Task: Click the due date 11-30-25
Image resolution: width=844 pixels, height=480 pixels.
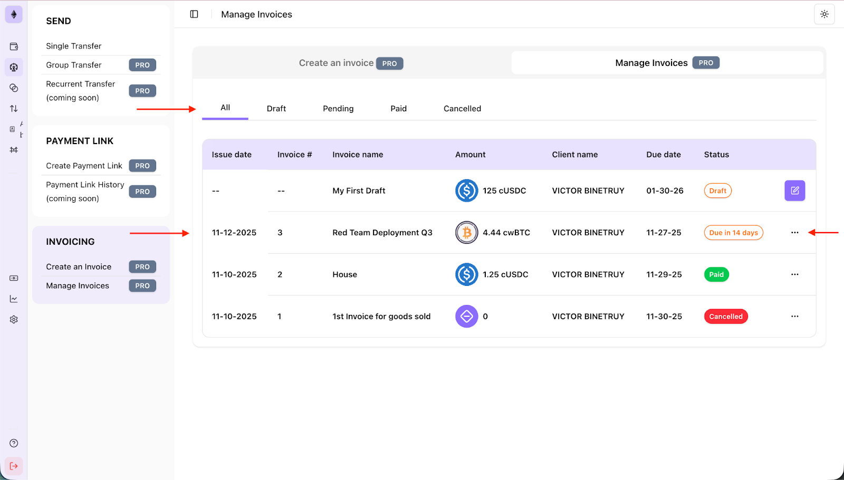Action: tap(664, 316)
